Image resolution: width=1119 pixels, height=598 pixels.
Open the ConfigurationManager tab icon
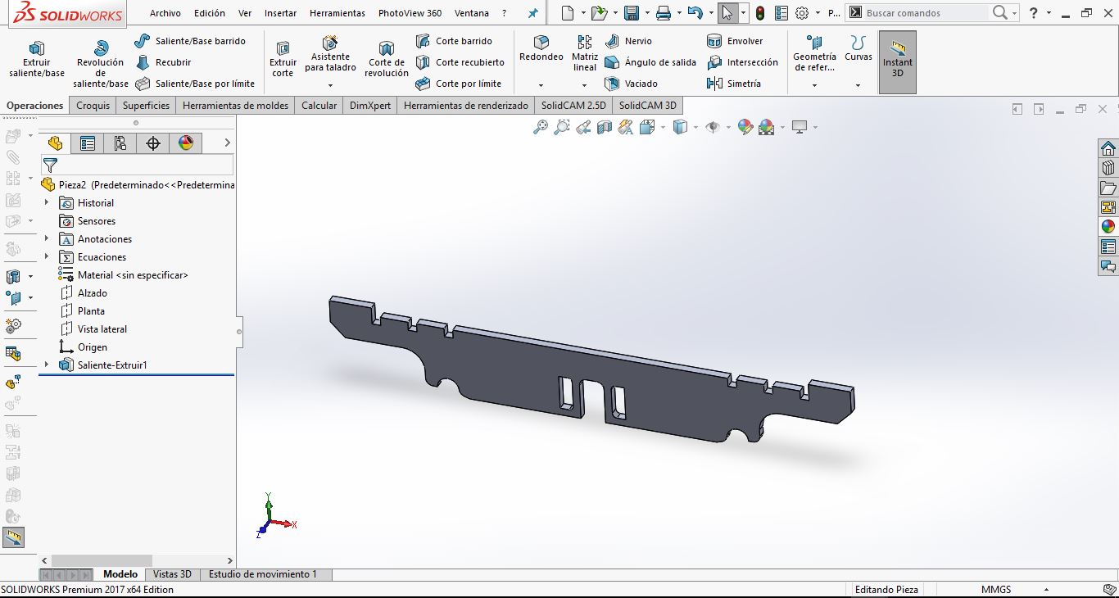click(x=120, y=143)
